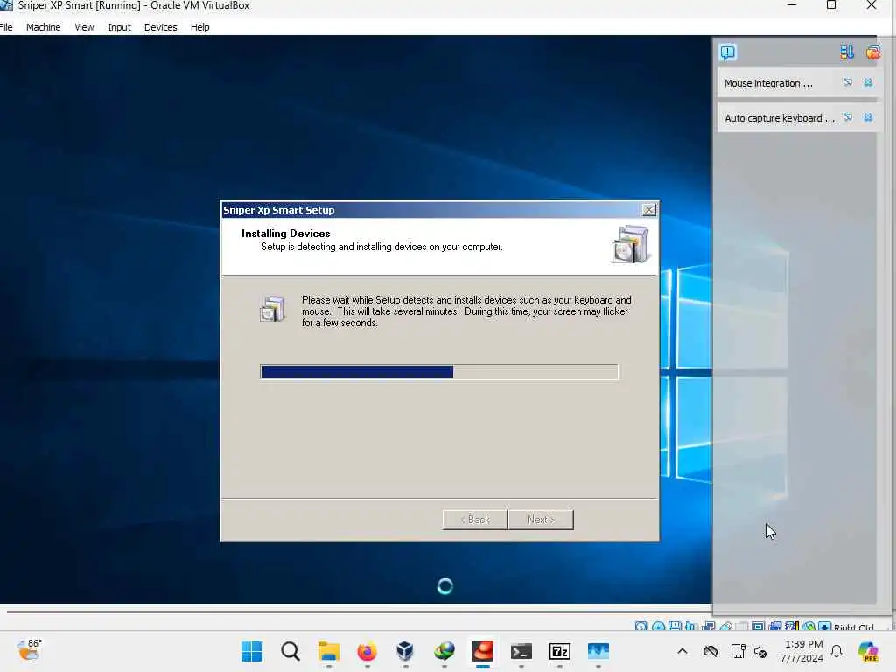Screen dimensions: 896x672
Task: Open the blue monitor graph app on taskbar
Action: (598, 651)
